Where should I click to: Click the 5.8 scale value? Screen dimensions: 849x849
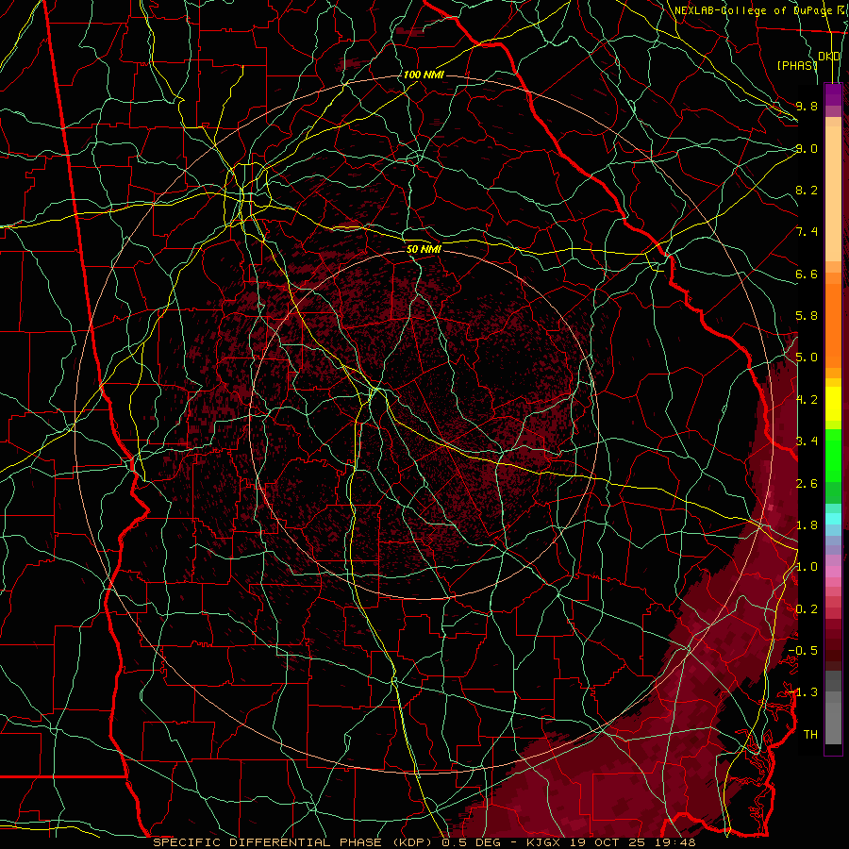tap(807, 316)
